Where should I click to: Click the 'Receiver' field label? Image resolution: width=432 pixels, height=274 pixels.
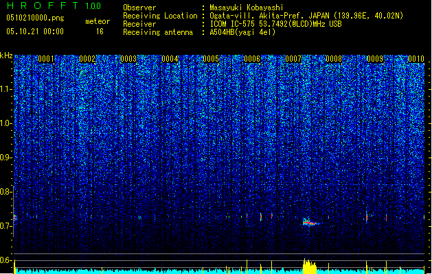tap(139, 24)
